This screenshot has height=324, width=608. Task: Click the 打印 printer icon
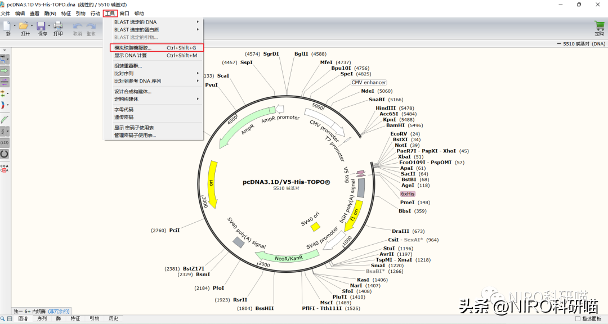point(58,26)
